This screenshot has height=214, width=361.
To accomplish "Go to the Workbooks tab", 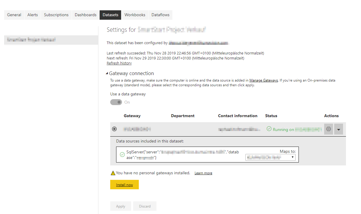I will click(135, 15).
